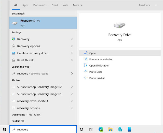Image resolution: width=163 pixels, height=133 pixels.
Task: Click the Open file location icon
Action: (x=85, y=65)
